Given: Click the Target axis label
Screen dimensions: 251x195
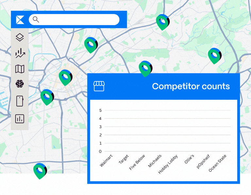Looking at the screenshot, I should pos(124,159).
